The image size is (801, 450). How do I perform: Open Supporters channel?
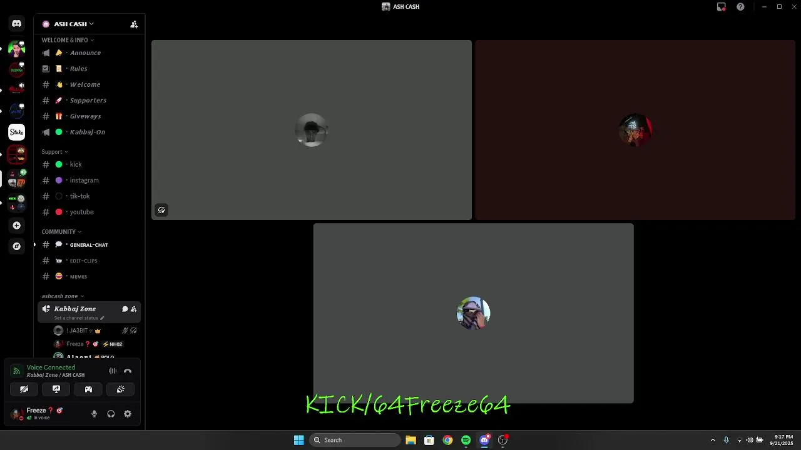coord(89,101)
